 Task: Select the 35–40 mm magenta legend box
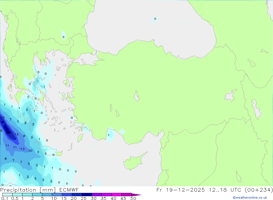[106, 195]
